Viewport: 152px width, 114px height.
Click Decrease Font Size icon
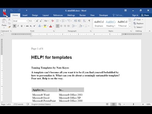(41, 21)
